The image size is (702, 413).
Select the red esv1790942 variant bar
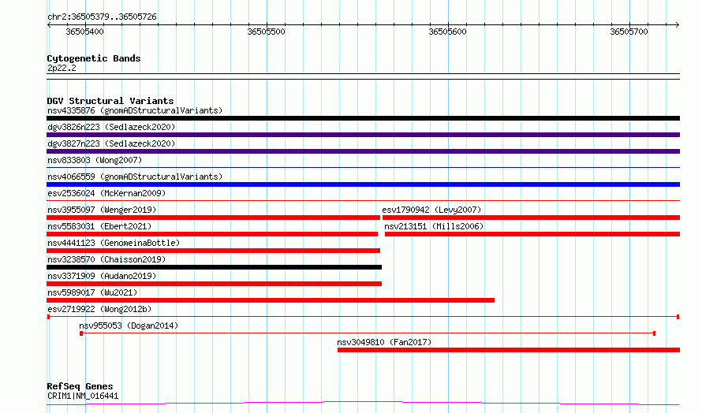pos(531,218)
